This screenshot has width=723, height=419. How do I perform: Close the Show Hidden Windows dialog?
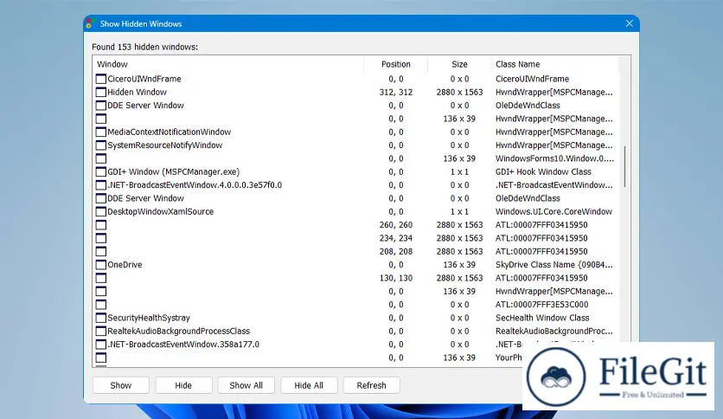[x=629, y=23]
